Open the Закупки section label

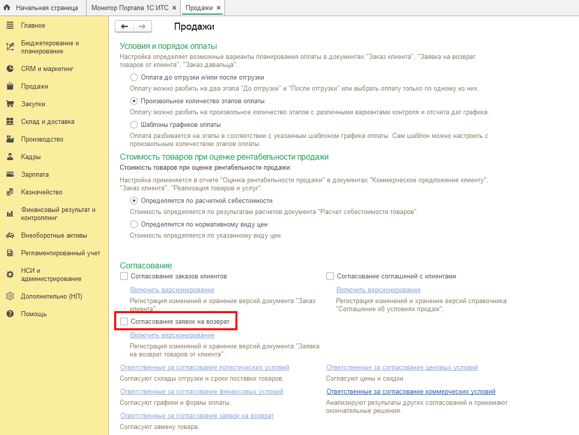click(33, 104)
